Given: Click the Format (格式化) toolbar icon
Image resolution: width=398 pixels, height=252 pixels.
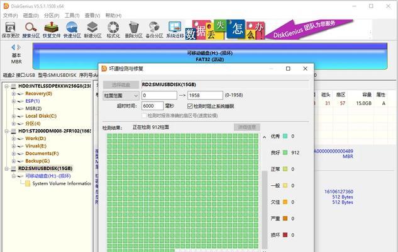Looking at the screenshot, I should click(x=113, y=30).
